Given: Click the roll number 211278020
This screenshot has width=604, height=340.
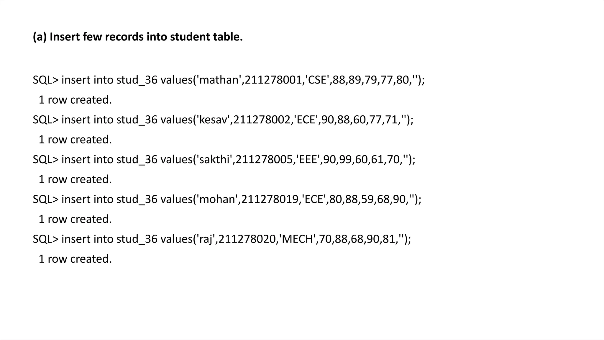Looking at the screenshot, I should [247, 239].
